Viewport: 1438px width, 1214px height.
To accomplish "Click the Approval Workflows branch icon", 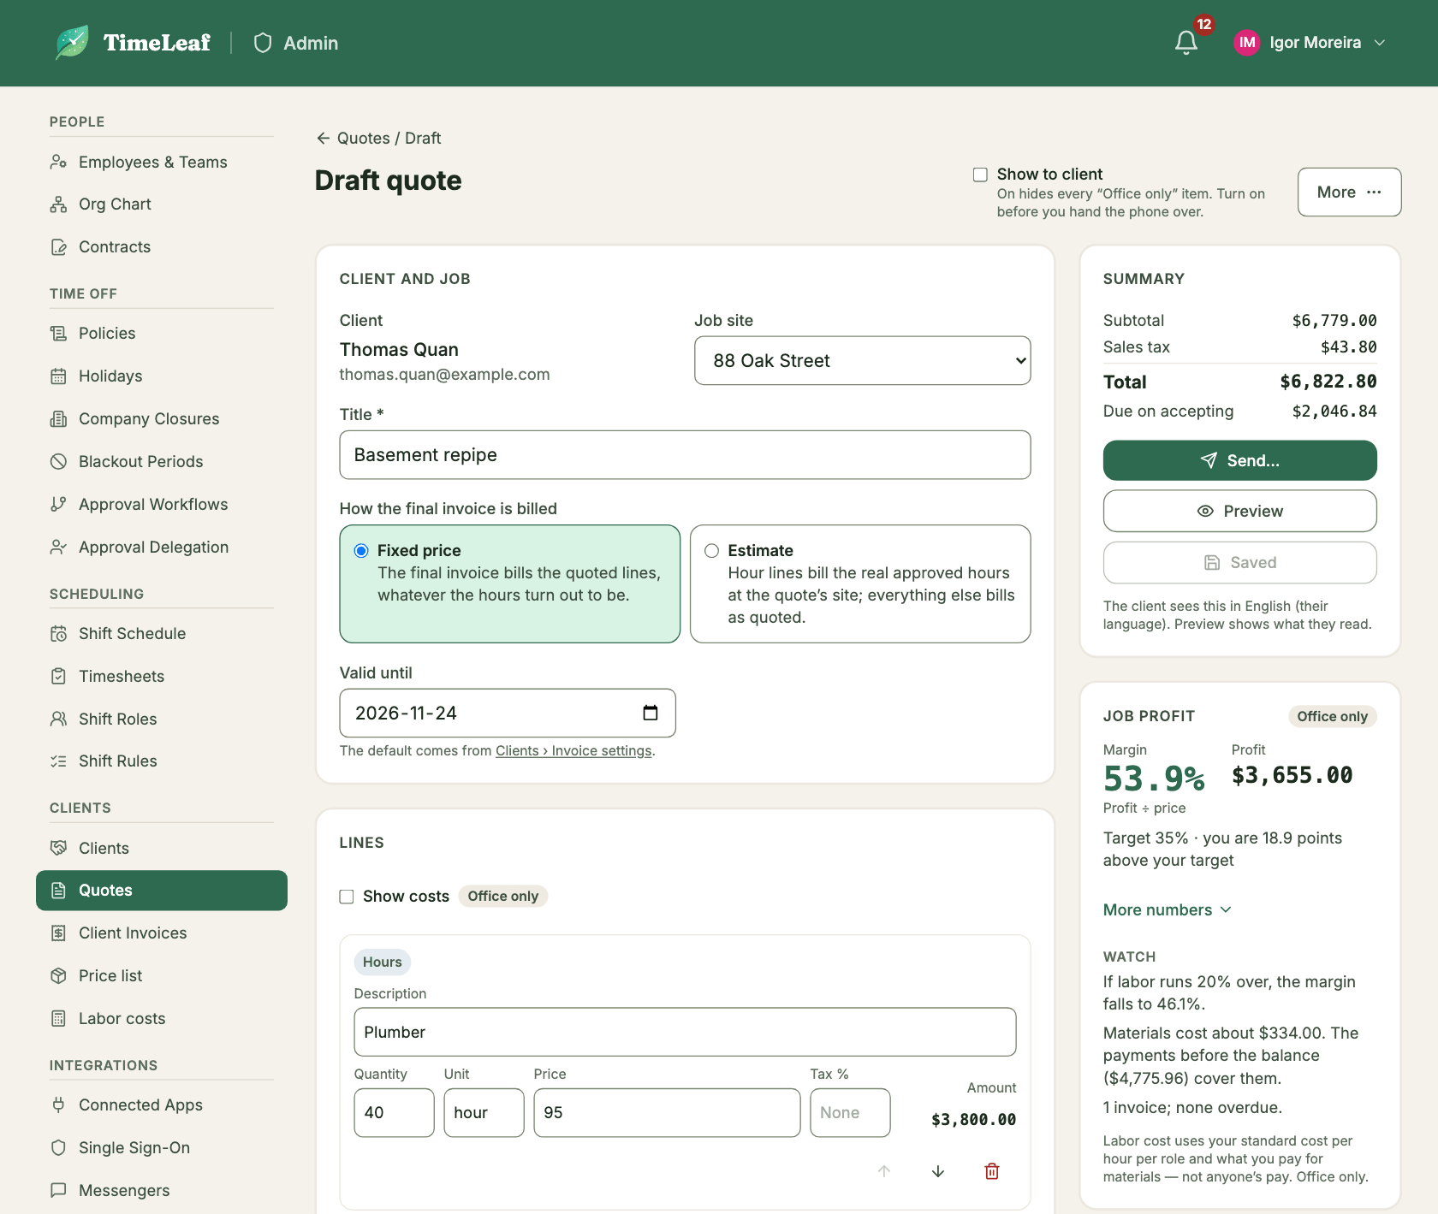I will click(x=58, y=505).
